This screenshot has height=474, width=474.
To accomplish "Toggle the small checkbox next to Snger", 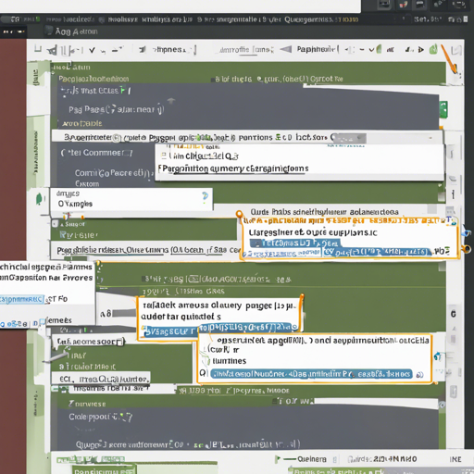I will point(55,224).
